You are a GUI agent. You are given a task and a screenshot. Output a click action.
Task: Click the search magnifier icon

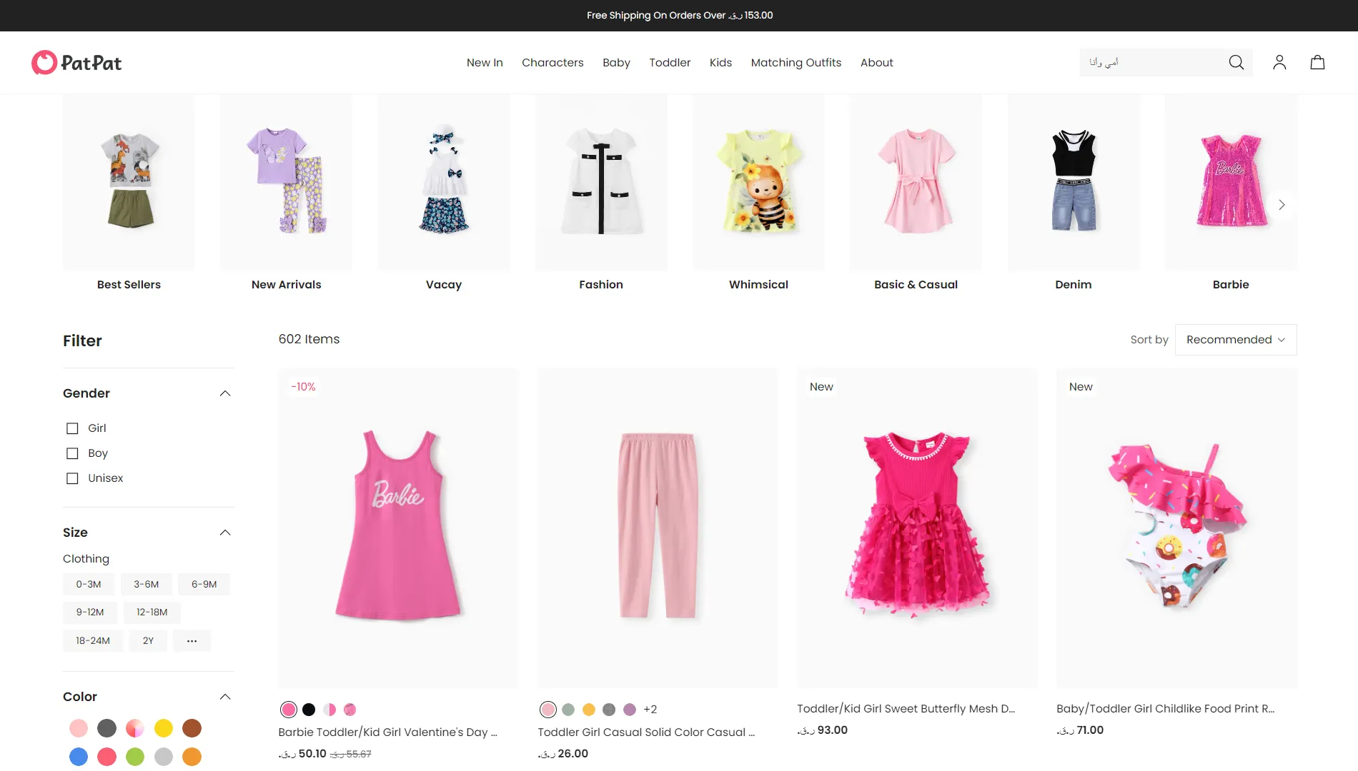coord(1236,63)
